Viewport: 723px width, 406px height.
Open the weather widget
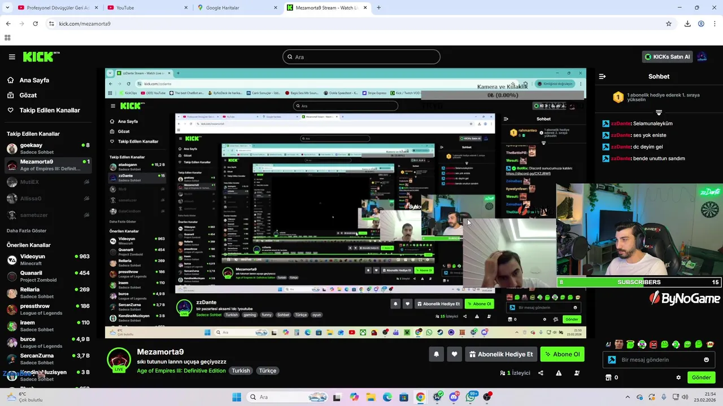click(24, 397)
